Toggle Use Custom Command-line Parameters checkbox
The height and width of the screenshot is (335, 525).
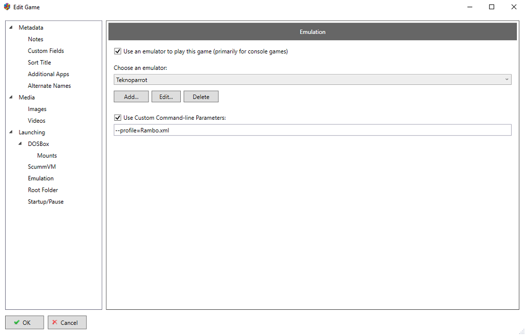pyautogui.click(x=118, y=118)
